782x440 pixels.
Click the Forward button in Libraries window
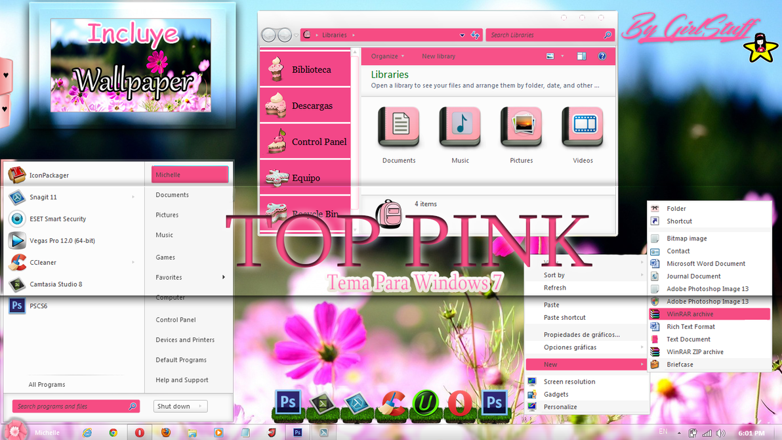pos(285,35)
